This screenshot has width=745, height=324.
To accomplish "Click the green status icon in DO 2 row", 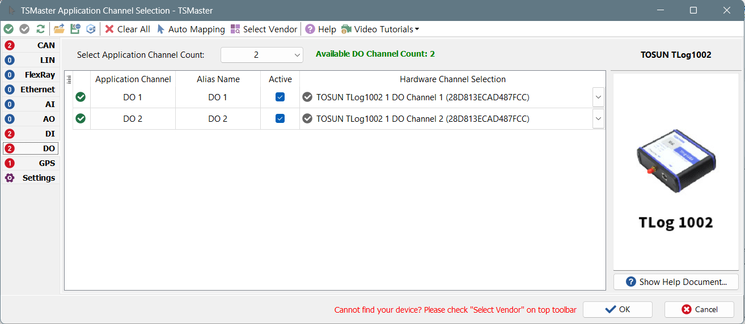I will tap(81, 118).
